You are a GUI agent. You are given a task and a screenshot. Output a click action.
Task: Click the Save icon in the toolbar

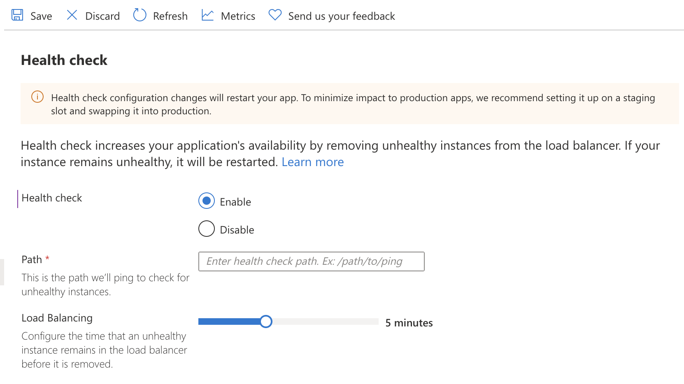[18, 15]
